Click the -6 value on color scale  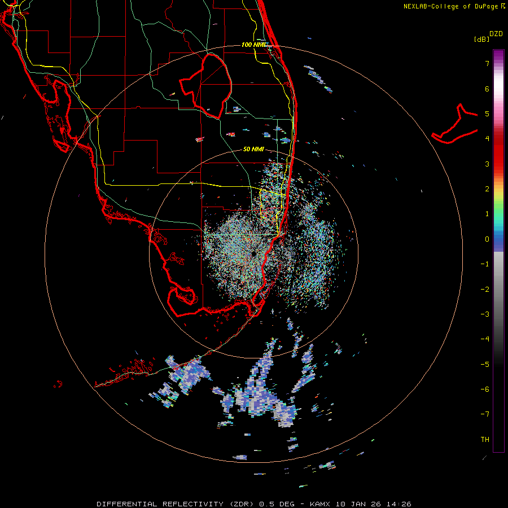485,389
